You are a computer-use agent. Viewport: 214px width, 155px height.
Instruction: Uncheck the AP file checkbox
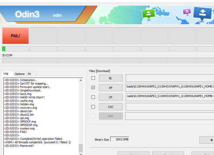point(93,88)
